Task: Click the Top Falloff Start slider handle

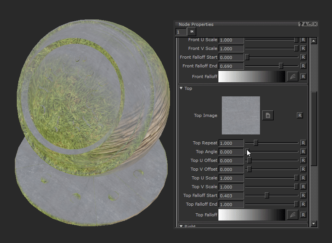Action: (267, 195)
